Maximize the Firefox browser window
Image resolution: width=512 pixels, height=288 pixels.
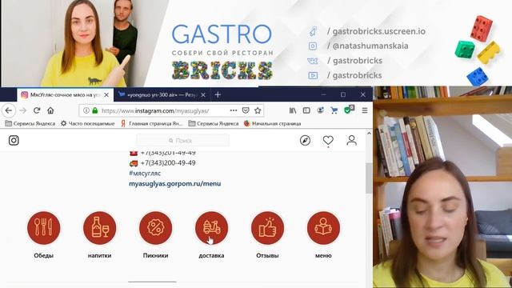click(x=343, y=94)
